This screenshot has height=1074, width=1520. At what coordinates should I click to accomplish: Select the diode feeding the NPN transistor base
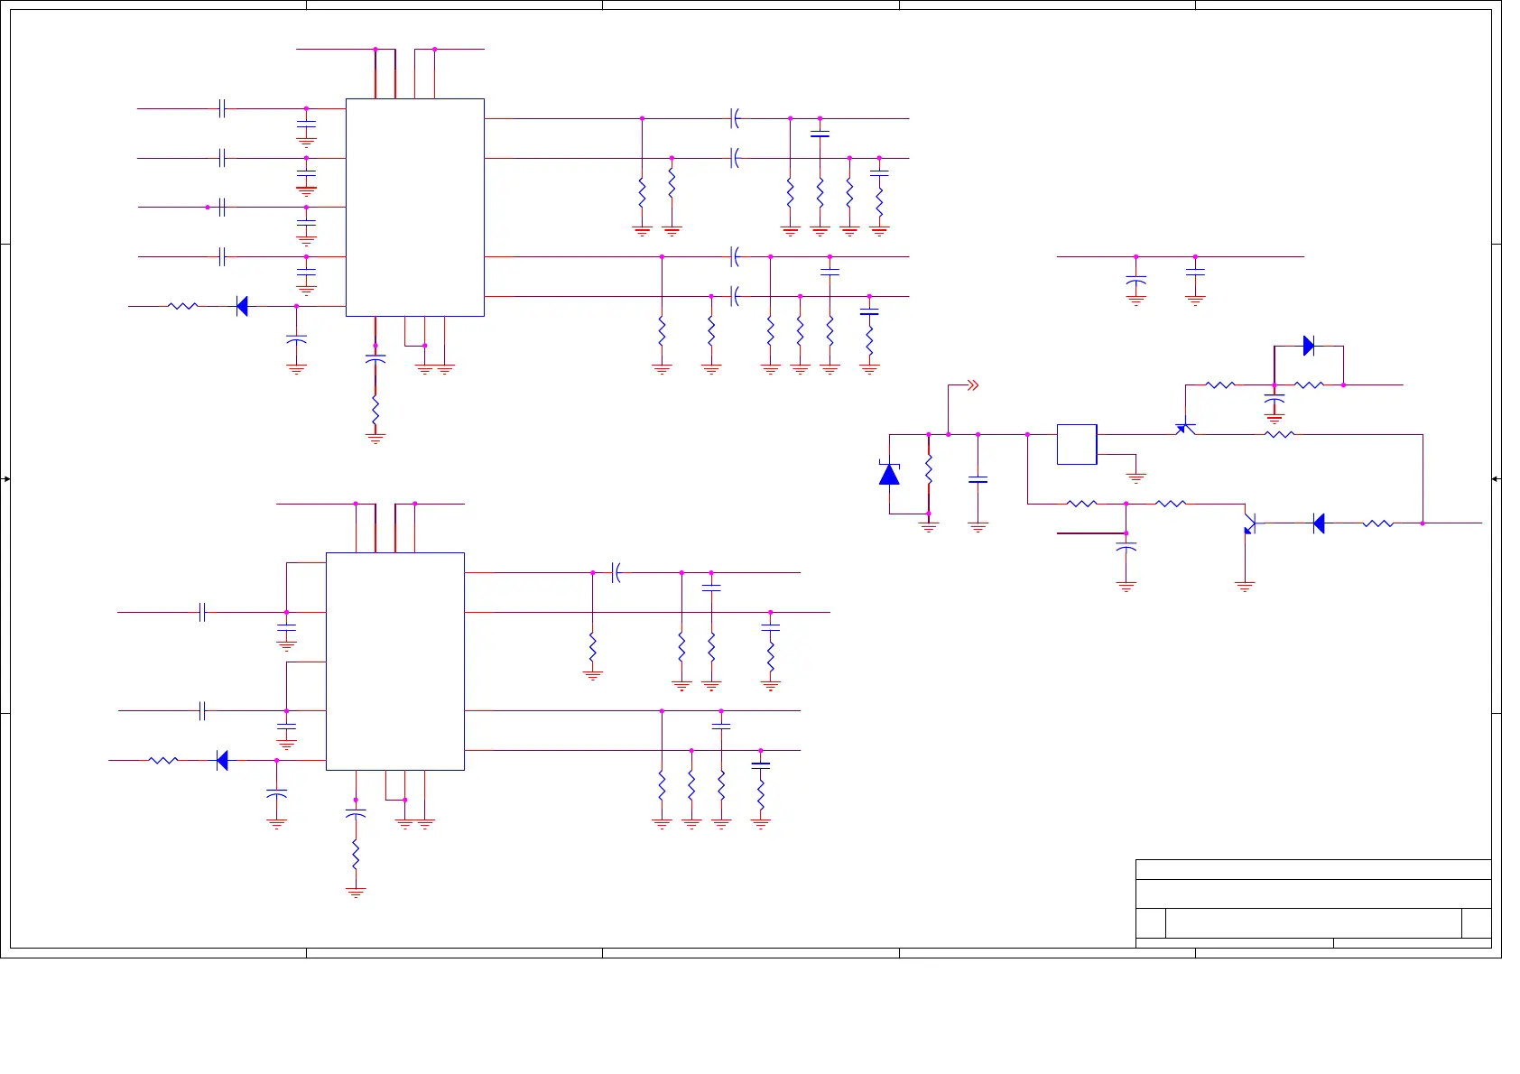click(x=1319, y=523)
